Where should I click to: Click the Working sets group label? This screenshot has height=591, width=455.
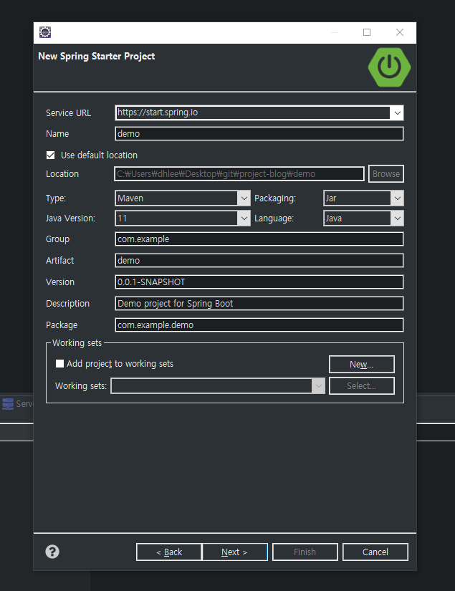(77, 343)
